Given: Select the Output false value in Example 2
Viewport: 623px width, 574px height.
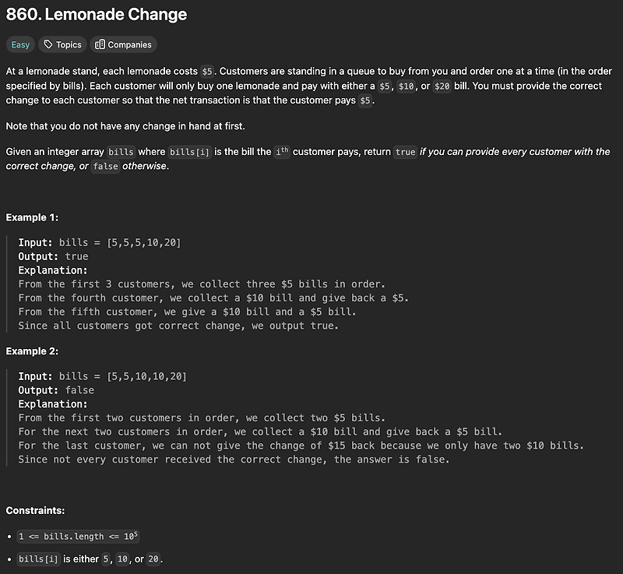Looking at the screenshot, I should coord(79,389).
